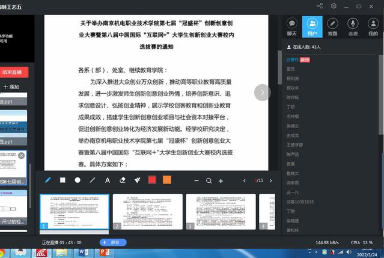The height and width of the screenshot is (258, 384).
Task: Select the text annotation tool
Action: click(x=108, y=180)
